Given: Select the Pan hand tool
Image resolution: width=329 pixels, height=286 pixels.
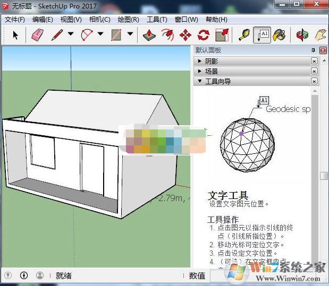Looking at the screenshot, I should [320, 35].
